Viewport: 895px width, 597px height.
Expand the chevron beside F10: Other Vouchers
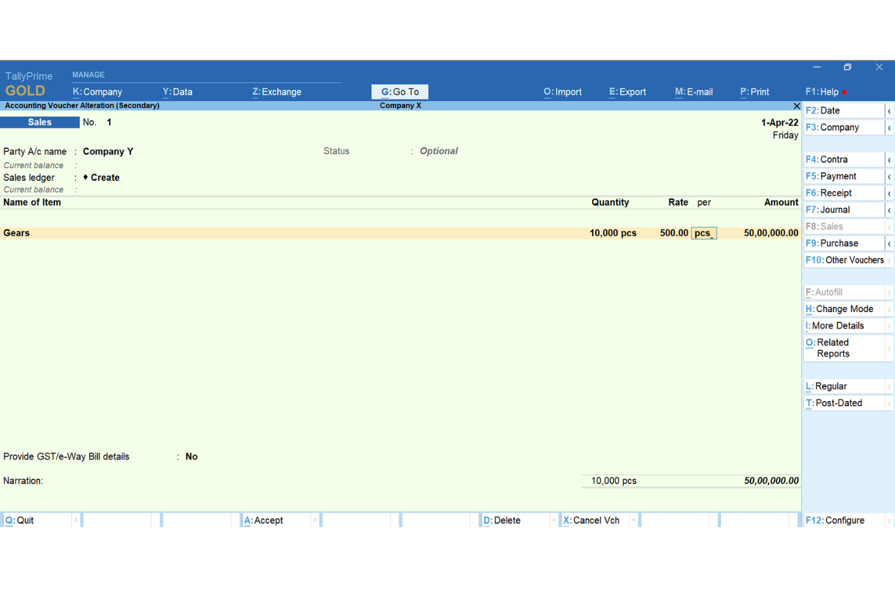click(889, 259)
